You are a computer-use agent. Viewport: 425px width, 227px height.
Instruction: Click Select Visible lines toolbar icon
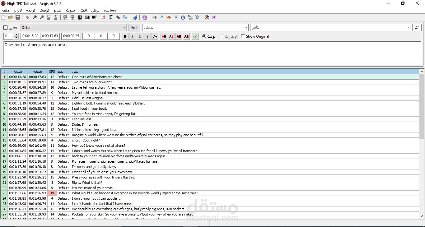coord(80,17)
